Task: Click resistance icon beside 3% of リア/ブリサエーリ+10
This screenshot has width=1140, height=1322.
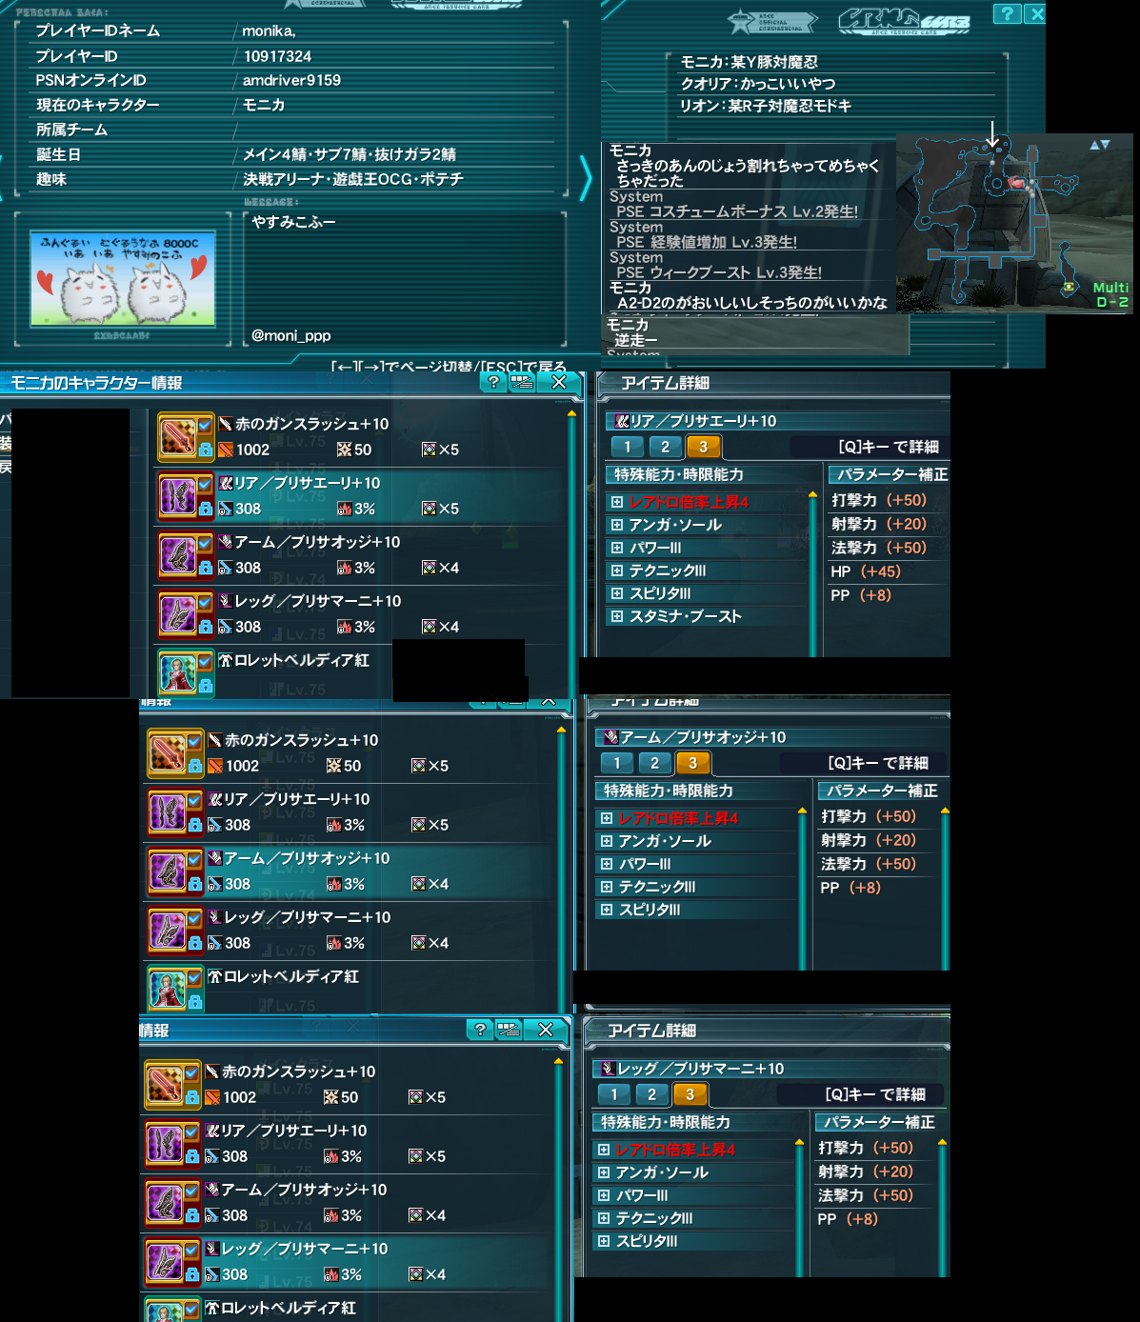Action: 344,509
